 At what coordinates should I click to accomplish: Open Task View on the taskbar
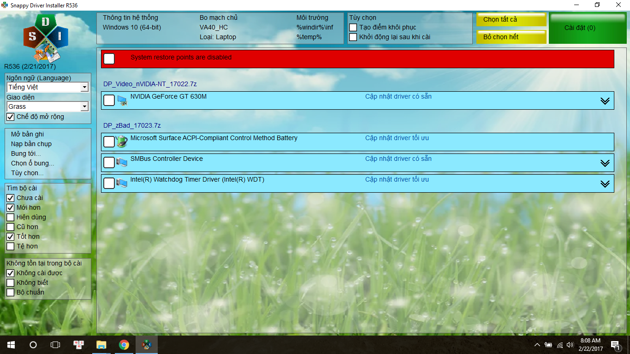click(55, 345)
